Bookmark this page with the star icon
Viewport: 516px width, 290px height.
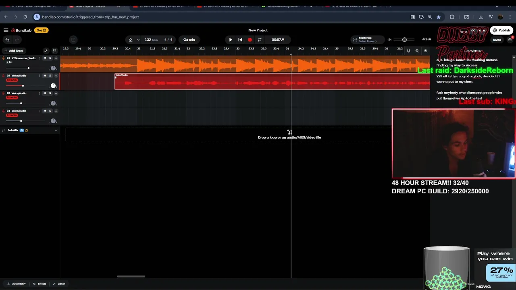438,17
